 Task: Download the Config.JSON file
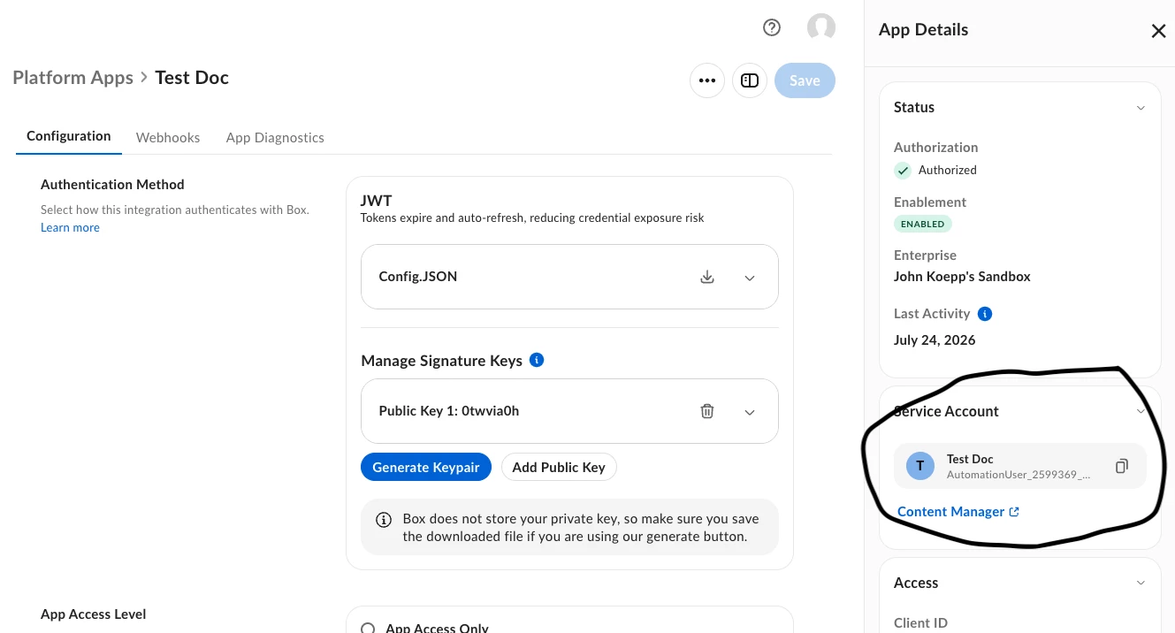[707, 277]
